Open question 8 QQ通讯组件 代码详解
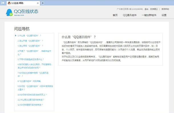 [x=29, y=81]
